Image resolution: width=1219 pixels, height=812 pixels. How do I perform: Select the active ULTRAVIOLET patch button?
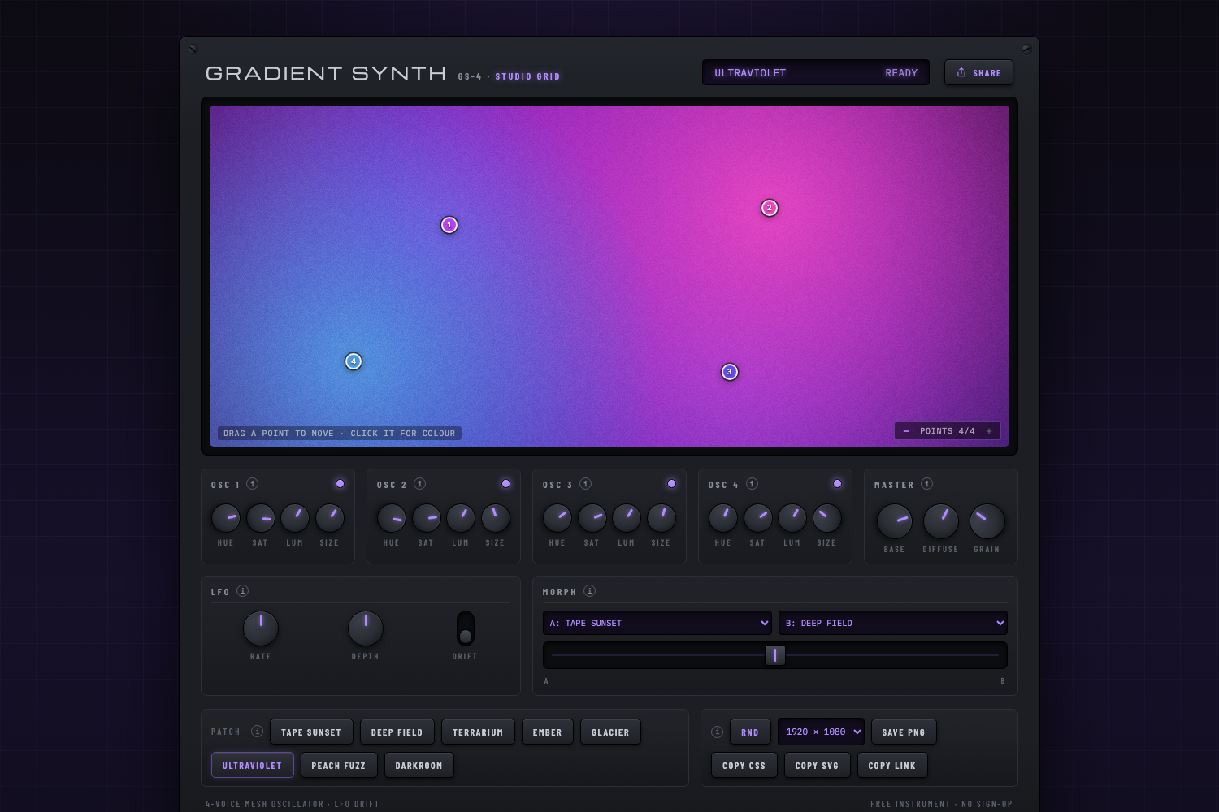pyautogui.click(x=252, y=765)
